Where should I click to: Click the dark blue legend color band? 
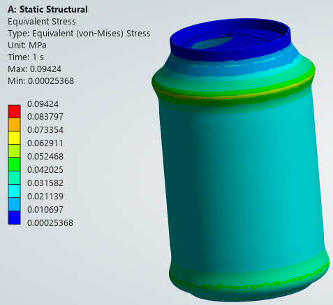tap(14, 218)
